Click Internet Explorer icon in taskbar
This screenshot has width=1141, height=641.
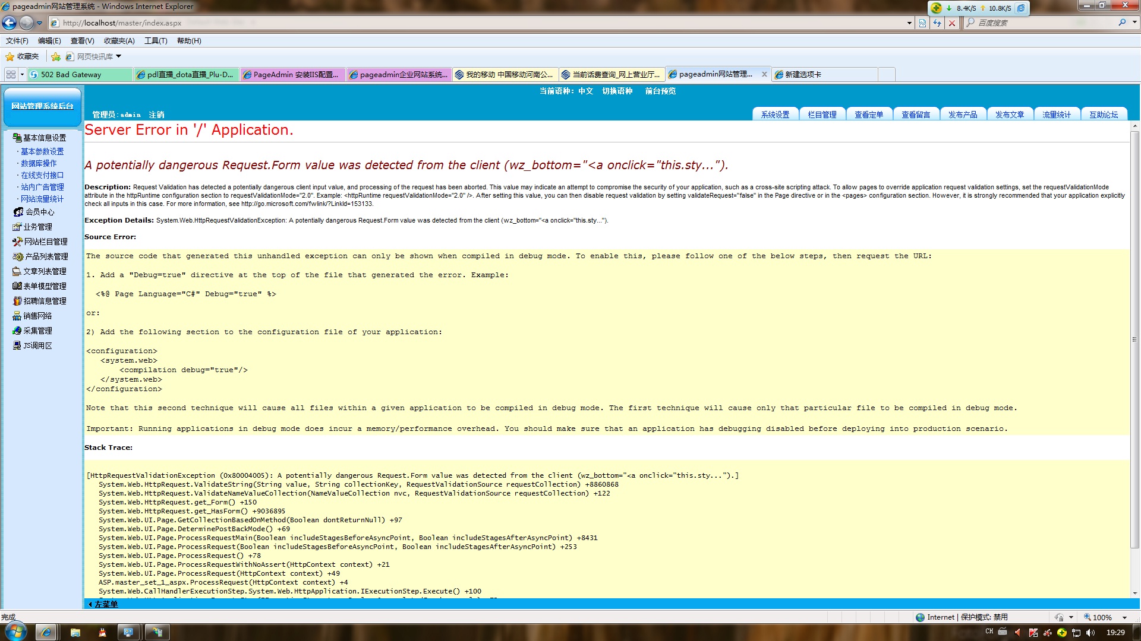(x=46, y=632)
